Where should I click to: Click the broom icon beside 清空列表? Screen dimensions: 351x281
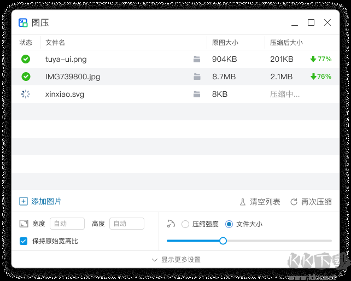(243, 202)
